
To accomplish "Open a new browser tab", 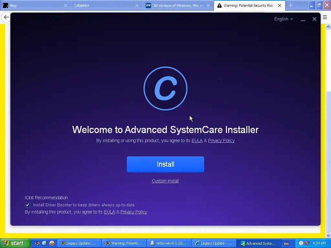I will click(291, 5).
